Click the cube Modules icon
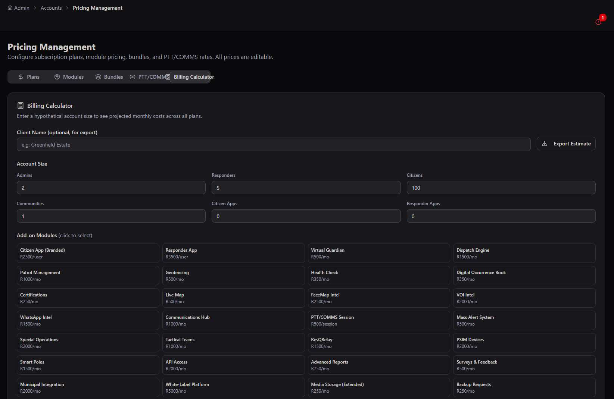The height and width of the screenshot is (399, 614). [x=57, y=77]
